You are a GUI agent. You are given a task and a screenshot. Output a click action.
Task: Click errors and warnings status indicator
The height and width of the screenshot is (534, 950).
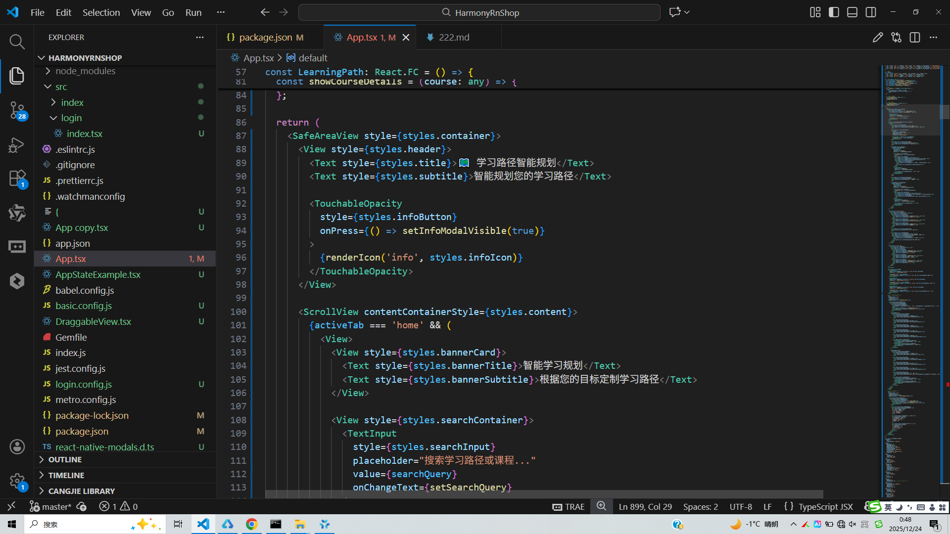[x=118, y=507]
